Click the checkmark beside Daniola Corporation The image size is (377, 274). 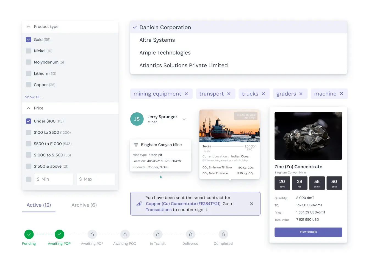click(135, 27)
